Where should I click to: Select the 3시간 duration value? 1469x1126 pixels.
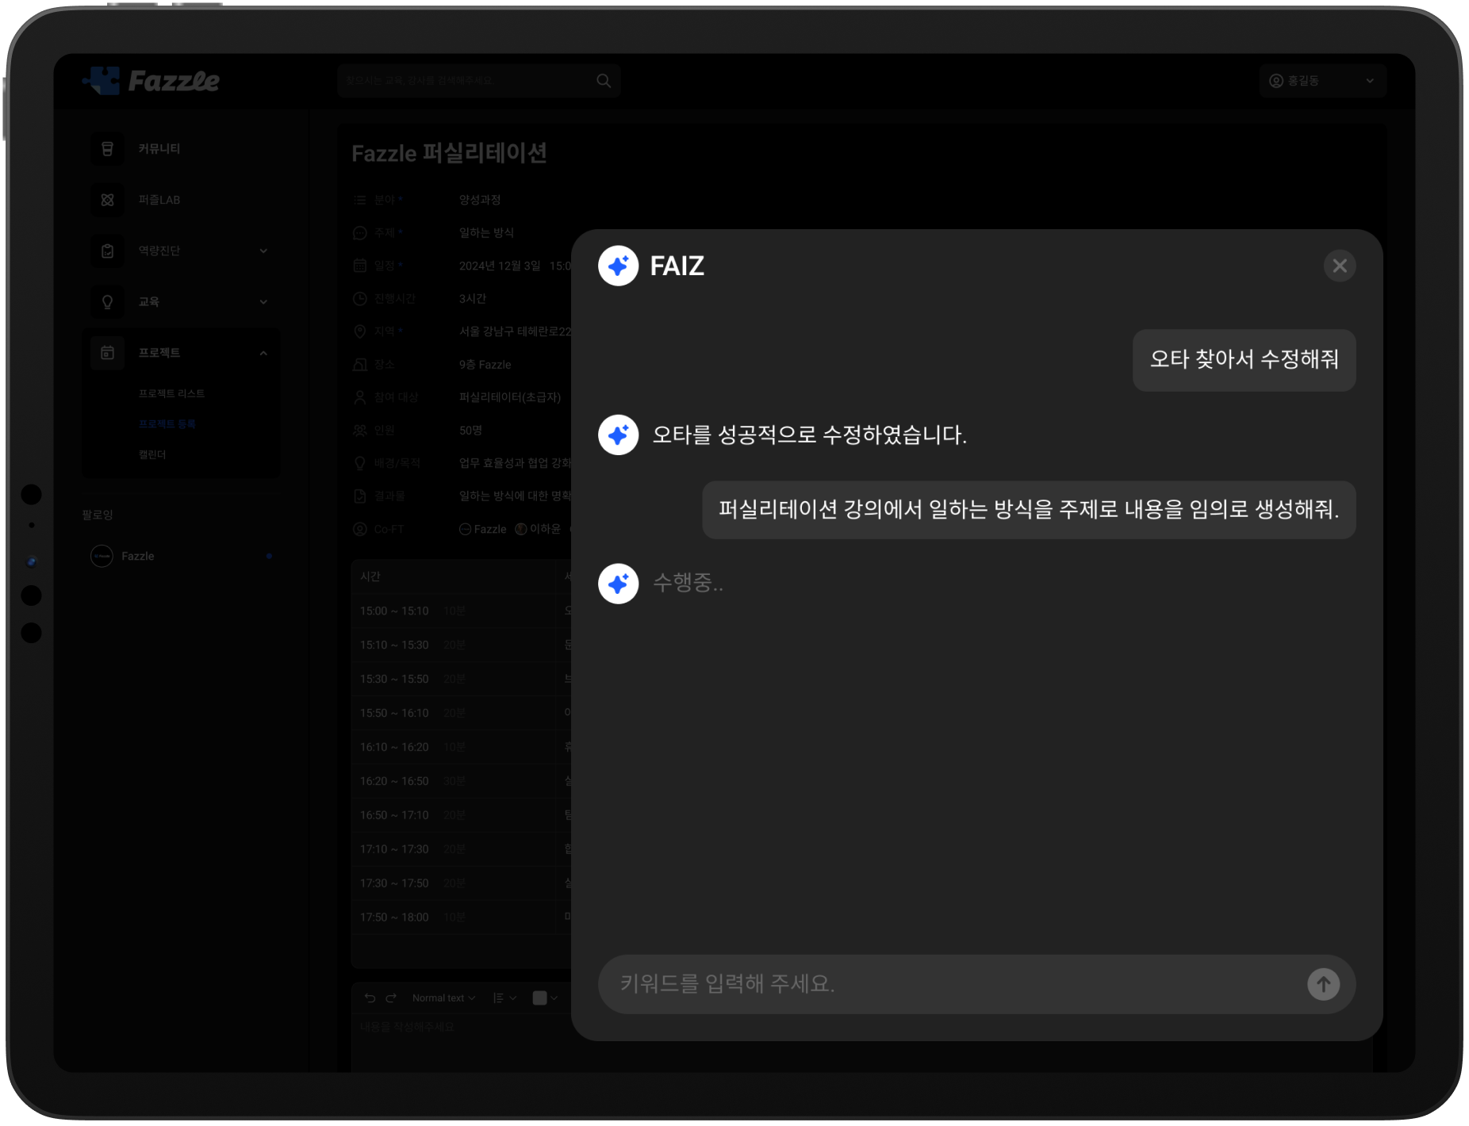pyautogui.click(x=473, y=299)
